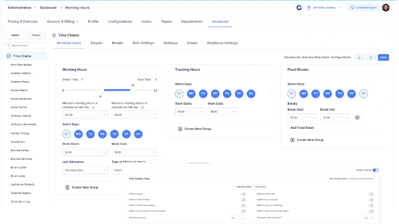
Task: Toggle TU day in Fixed Breaks panel
Action: pyautogui.click(x=315, y=94)
